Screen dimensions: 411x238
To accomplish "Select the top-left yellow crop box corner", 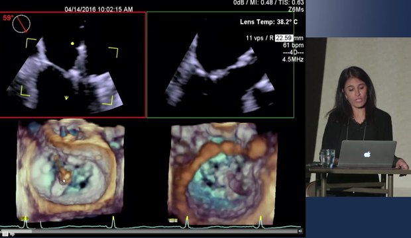I will point(30,42).
